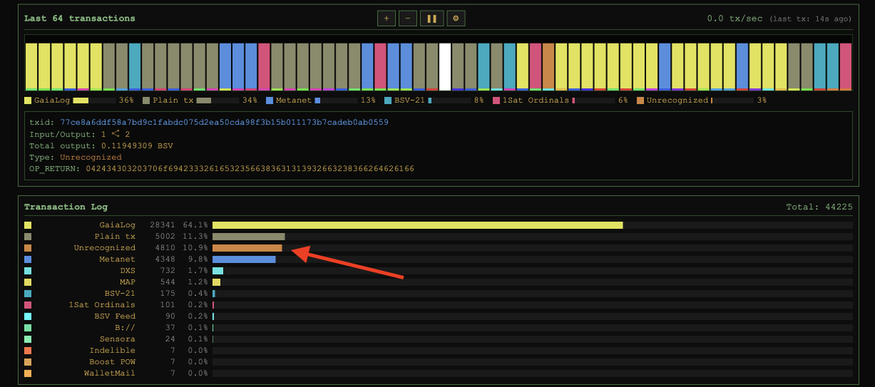Screen dimensions: 875x387
Task: Select the Indelible row label
Action: click(x=112, y=351)
